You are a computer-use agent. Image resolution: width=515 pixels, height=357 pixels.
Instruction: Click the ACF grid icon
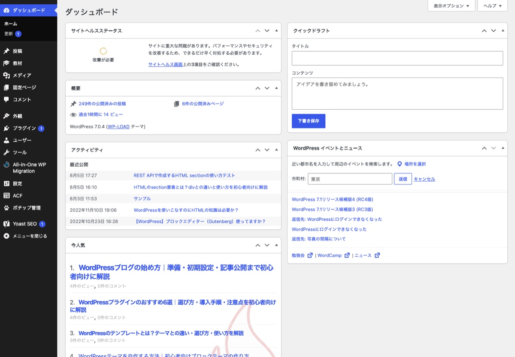click(x=6, y=195)
